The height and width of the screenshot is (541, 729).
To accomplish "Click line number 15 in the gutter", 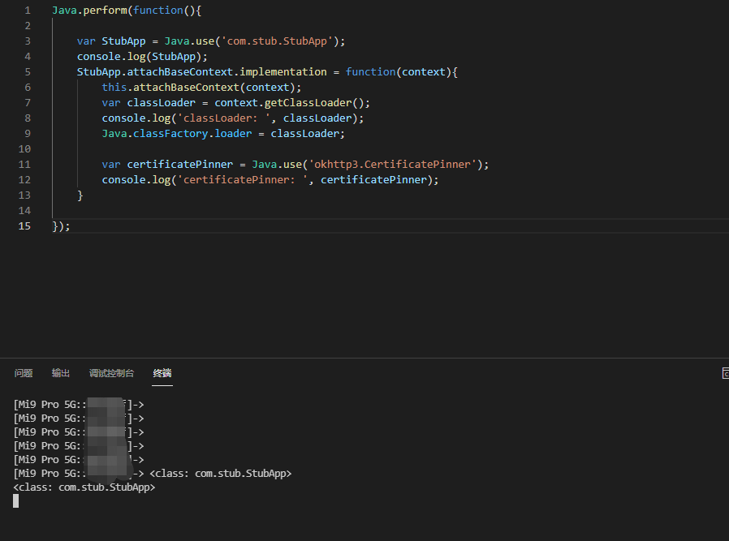I will point(24,226).
